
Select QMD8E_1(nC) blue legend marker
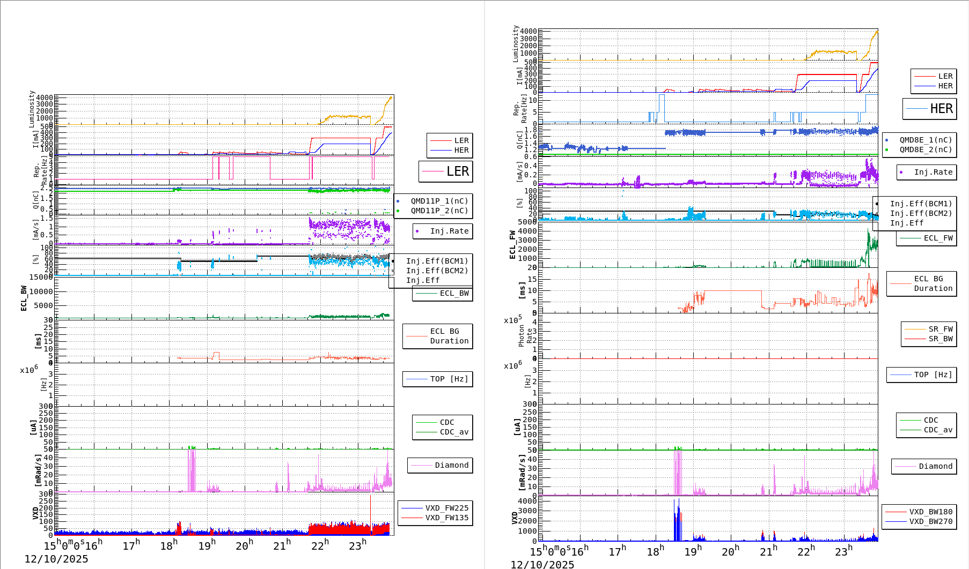[x=887, y=140]
